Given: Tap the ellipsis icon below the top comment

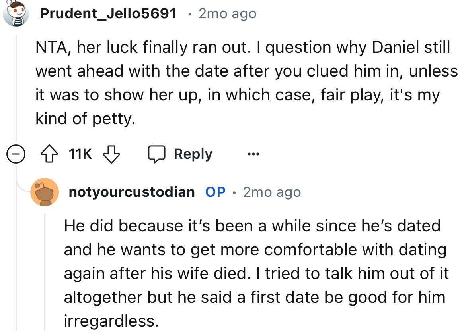Looking at the screenshot, I should (x=253, y=154).
